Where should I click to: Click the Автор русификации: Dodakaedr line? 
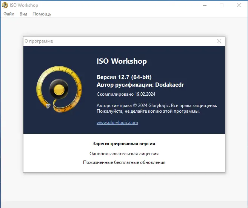coord(140,85)
